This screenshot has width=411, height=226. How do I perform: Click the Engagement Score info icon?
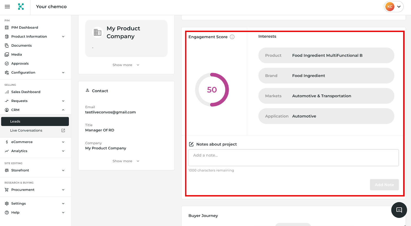point(232,37)
